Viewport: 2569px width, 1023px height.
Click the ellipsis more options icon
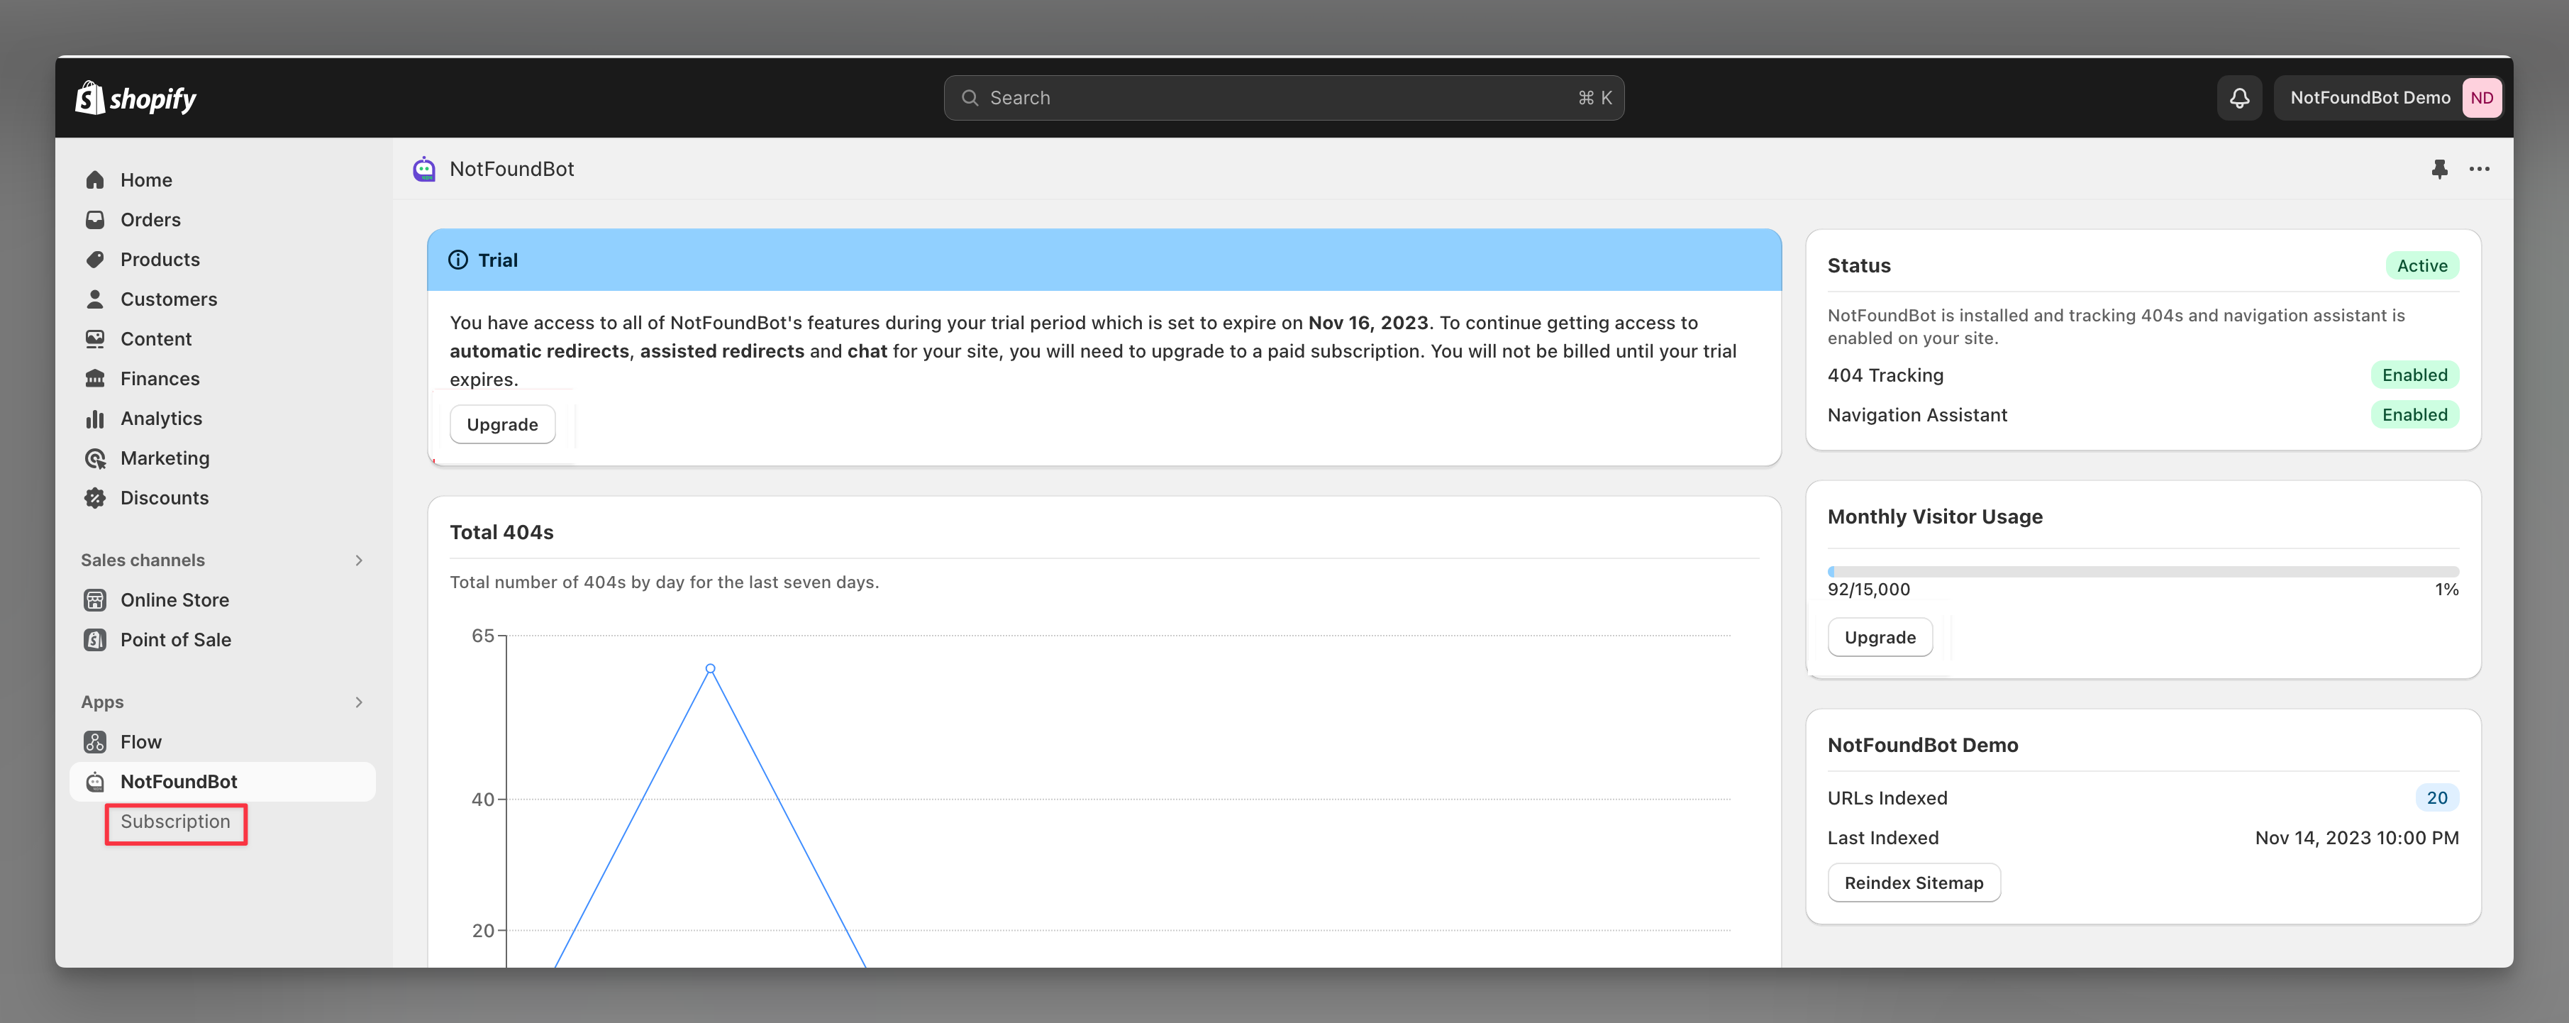pyautogui.click(x=2479, y=167)
